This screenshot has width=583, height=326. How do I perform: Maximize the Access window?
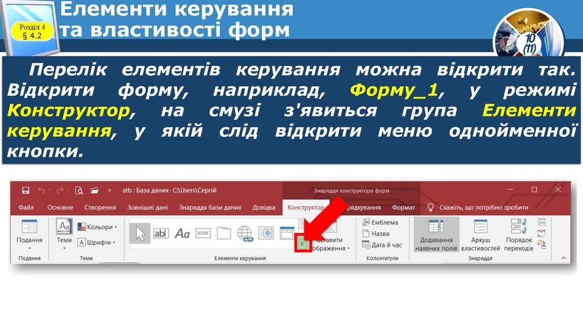tap(534, 190)
